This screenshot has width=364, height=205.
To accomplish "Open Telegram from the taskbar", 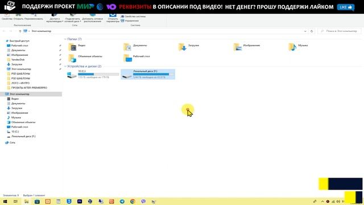I will pos(122,202).
